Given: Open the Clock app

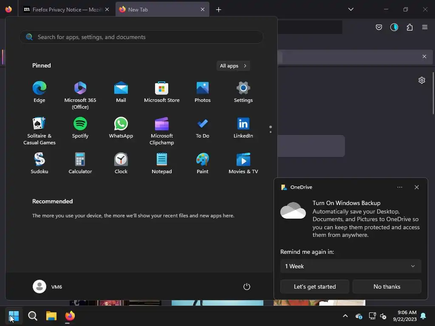Looking at the screenshot, I should pyautogui.click(x=121, y=163).
